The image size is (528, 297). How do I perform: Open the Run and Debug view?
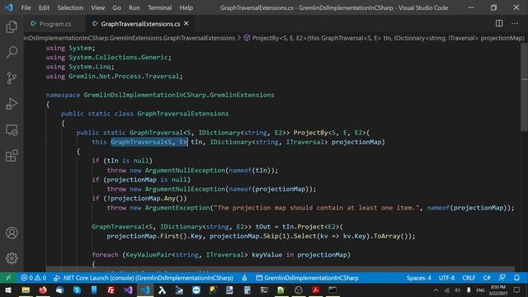[x=12, y=104]
